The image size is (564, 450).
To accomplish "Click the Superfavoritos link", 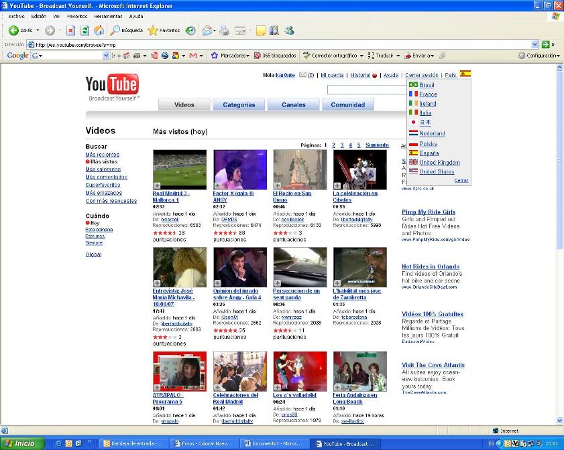I will click(x=103, y=185).
